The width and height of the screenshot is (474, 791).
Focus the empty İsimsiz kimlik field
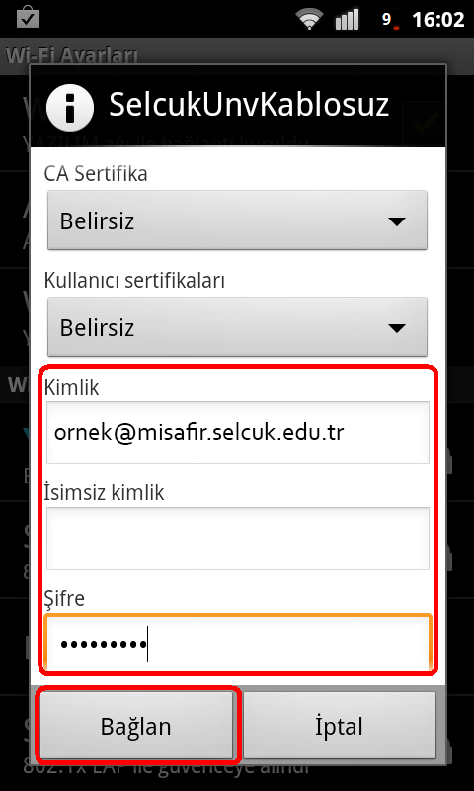click(238, 538)
